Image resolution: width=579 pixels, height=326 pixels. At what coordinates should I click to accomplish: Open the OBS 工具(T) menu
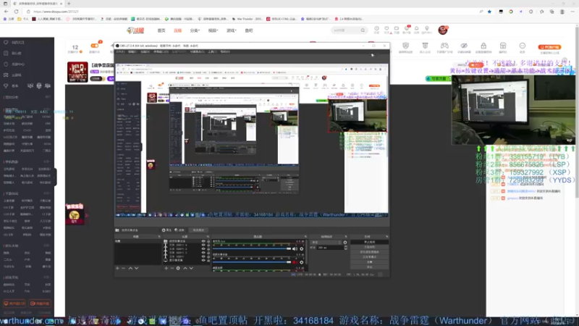(x=212, y=51)
